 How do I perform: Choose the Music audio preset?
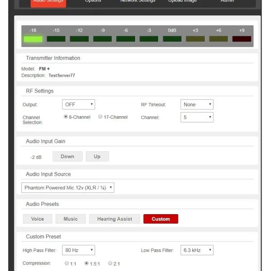click(x=70, y=219)
